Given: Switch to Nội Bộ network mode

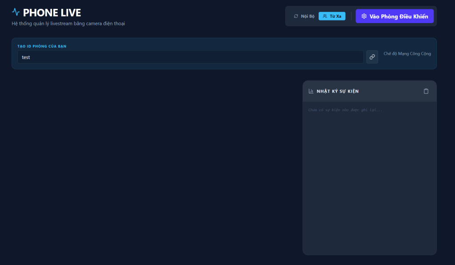Looking at the screenshot, I should coord(304,16).
